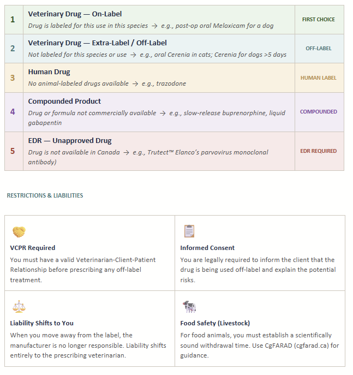The image size is (353, 375).
Task: Select the EDR — Unapproved Drug heading
Action: pos(69,141)
